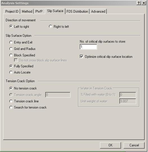The image size is (148, 152).
Task: Enable Search for tension crack
Action: pos(28,107)
